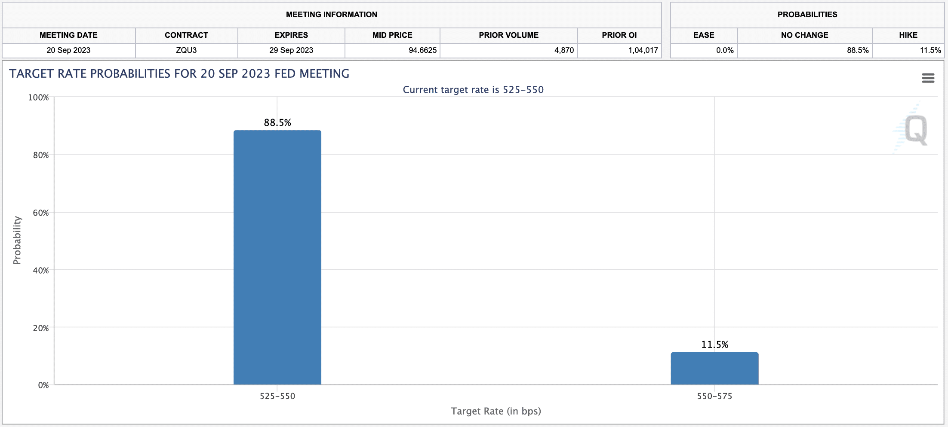Viewport: 948px width, 427px height.
Task: Click the chart title for 20 Sep 2023 meeting
Action: 179,74
